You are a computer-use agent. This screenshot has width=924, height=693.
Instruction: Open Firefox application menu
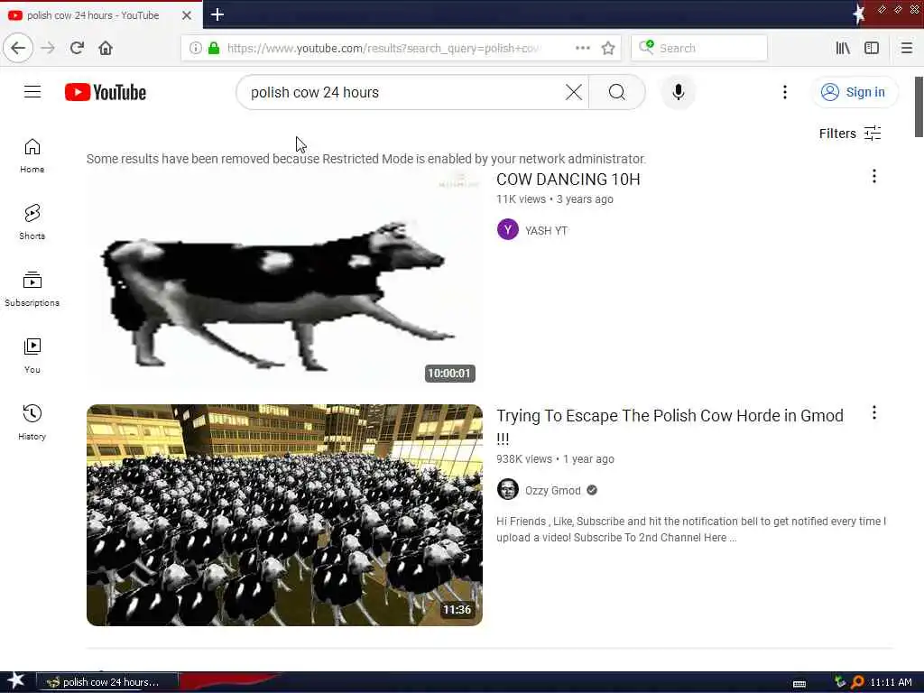907,48
